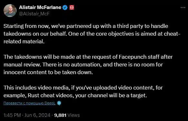The image size is (188, 121).
Task: Click the 'manual review' text
Action: pos(22,65)
